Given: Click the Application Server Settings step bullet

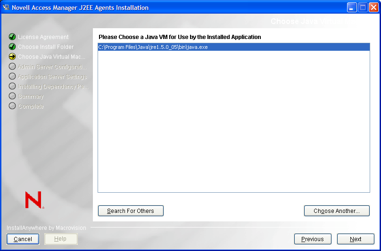Looking at the screenshot, I should click(12, 76).
